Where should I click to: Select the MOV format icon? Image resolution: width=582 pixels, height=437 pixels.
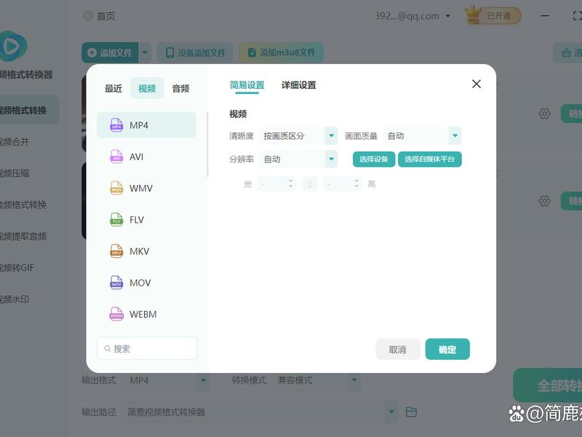click(116, 283)
